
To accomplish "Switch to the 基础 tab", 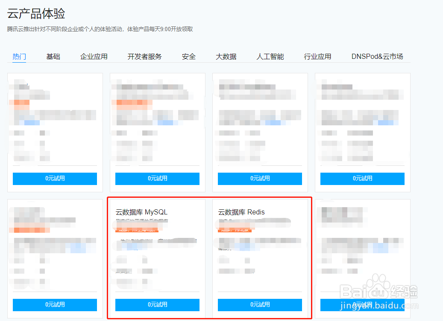I will click(x=53, y=56).
